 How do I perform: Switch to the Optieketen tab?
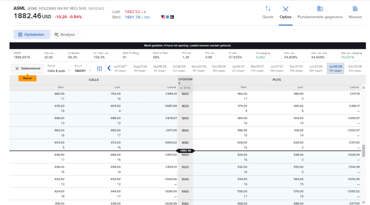(31, 35)
